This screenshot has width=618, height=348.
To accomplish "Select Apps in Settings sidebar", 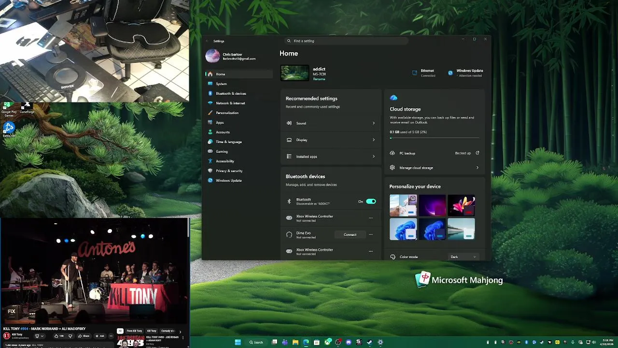I will (239, 122).
